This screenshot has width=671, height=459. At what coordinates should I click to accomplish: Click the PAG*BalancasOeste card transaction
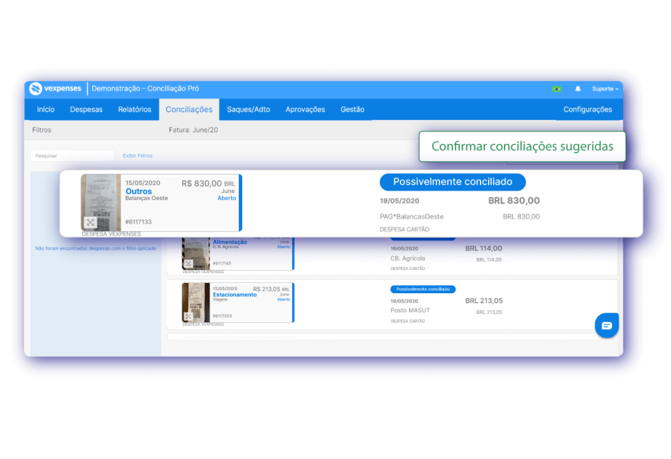click(412, 217)
